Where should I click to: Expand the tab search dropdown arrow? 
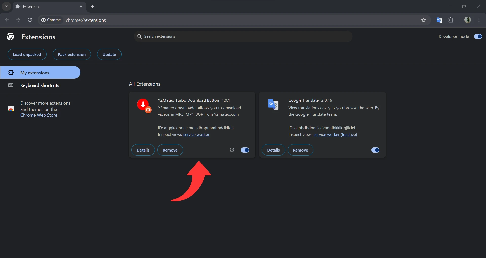pos(6,6)
